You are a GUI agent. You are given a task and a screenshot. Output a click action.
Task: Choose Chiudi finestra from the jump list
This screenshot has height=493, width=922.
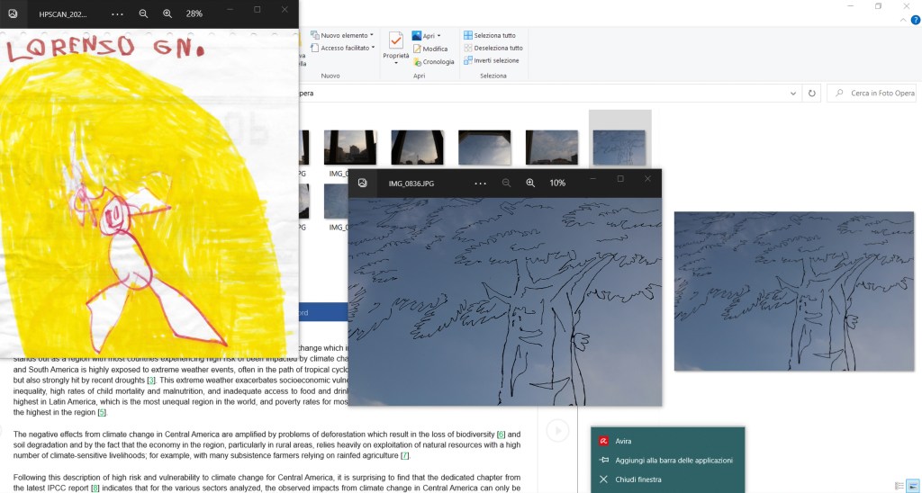click(637, 480)
